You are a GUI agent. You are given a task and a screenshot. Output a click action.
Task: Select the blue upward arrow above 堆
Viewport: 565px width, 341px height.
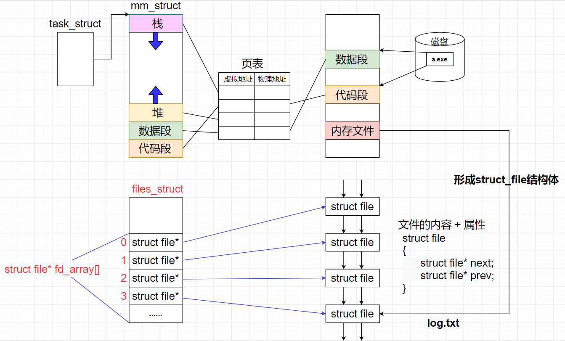click(x=156, y=95)
